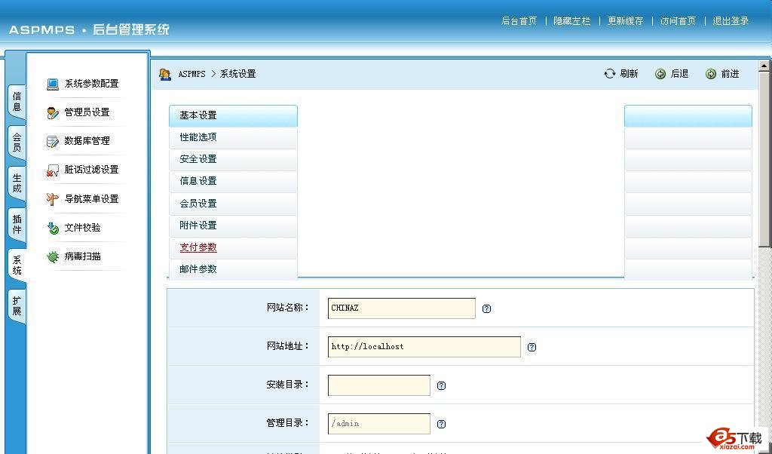Click 访问首页 in the top navigation
The image size is (772, 454).
tap(678, 20)
